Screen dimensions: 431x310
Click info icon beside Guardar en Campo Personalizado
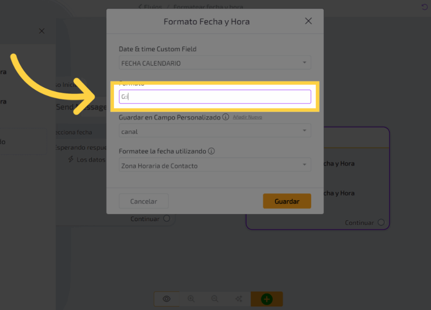pos(226,117)
